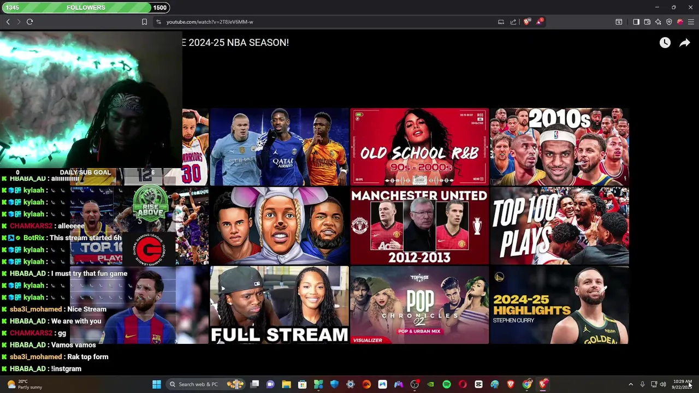
Task: Open 2024-25 Highlights Stephen Curry video
Action: pyautogui.click(x=559, y=305)
